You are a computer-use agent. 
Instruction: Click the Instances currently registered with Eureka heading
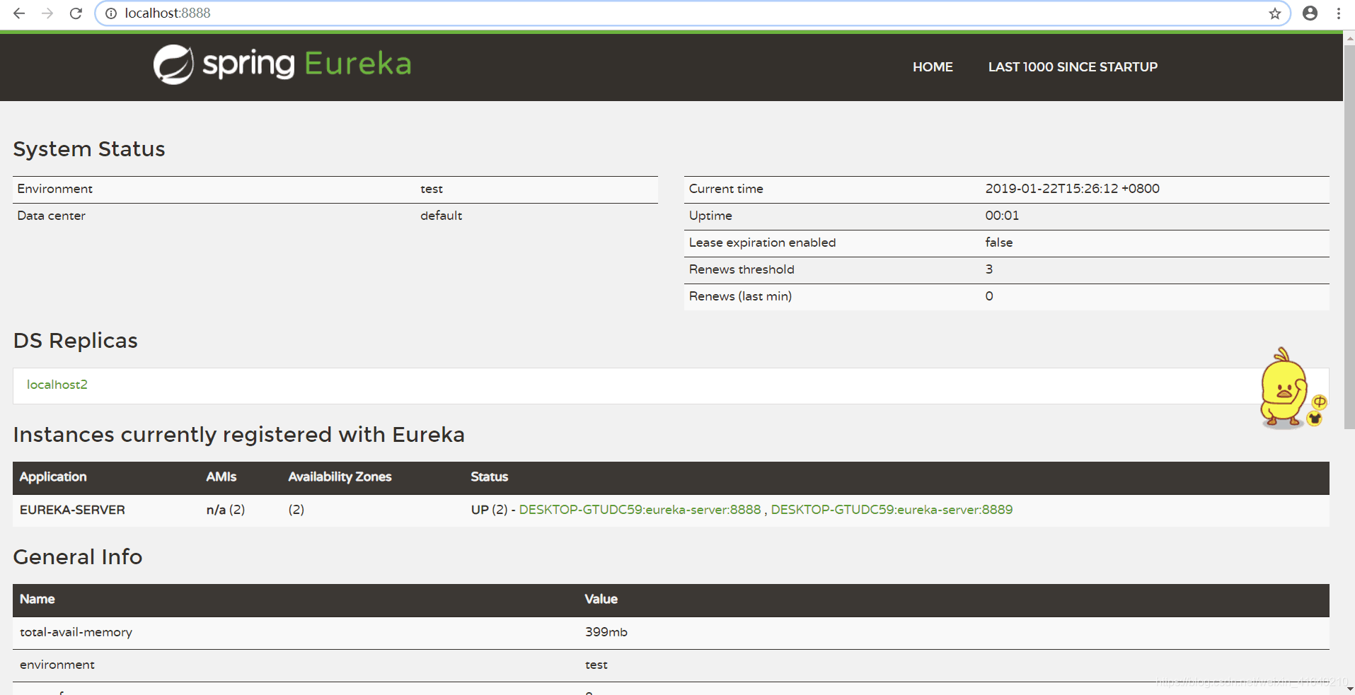coord(239,435)
